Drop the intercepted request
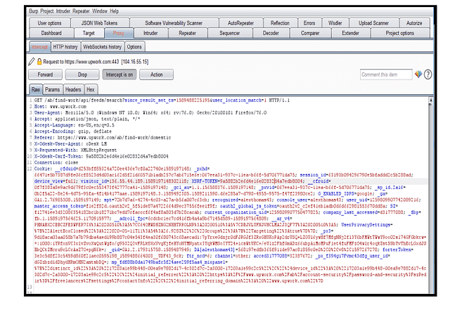The height and width of the screenshot is (310, 450). [82, 75]
